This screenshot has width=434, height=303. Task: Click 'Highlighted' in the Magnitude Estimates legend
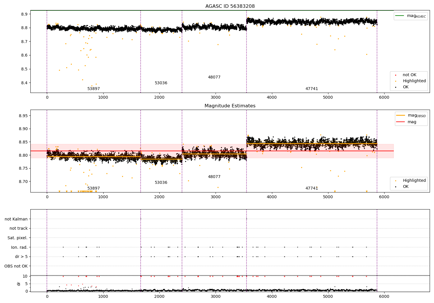[x=414, y=181]
